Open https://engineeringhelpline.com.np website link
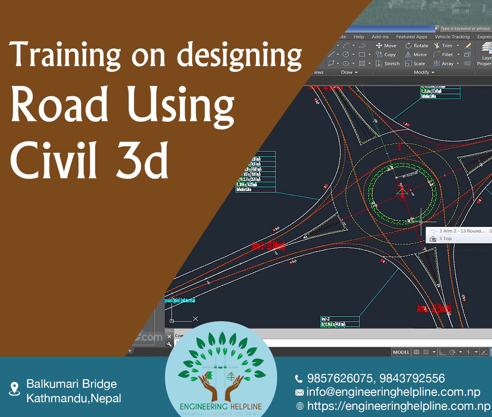492x417 pixels. [x=399, y=406]
